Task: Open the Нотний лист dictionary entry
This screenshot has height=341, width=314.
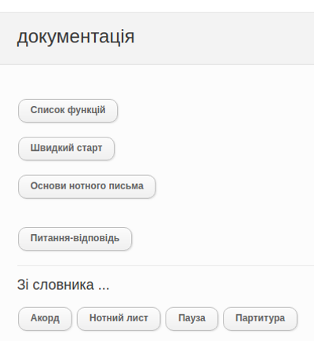Action: [x=119, y=319]
